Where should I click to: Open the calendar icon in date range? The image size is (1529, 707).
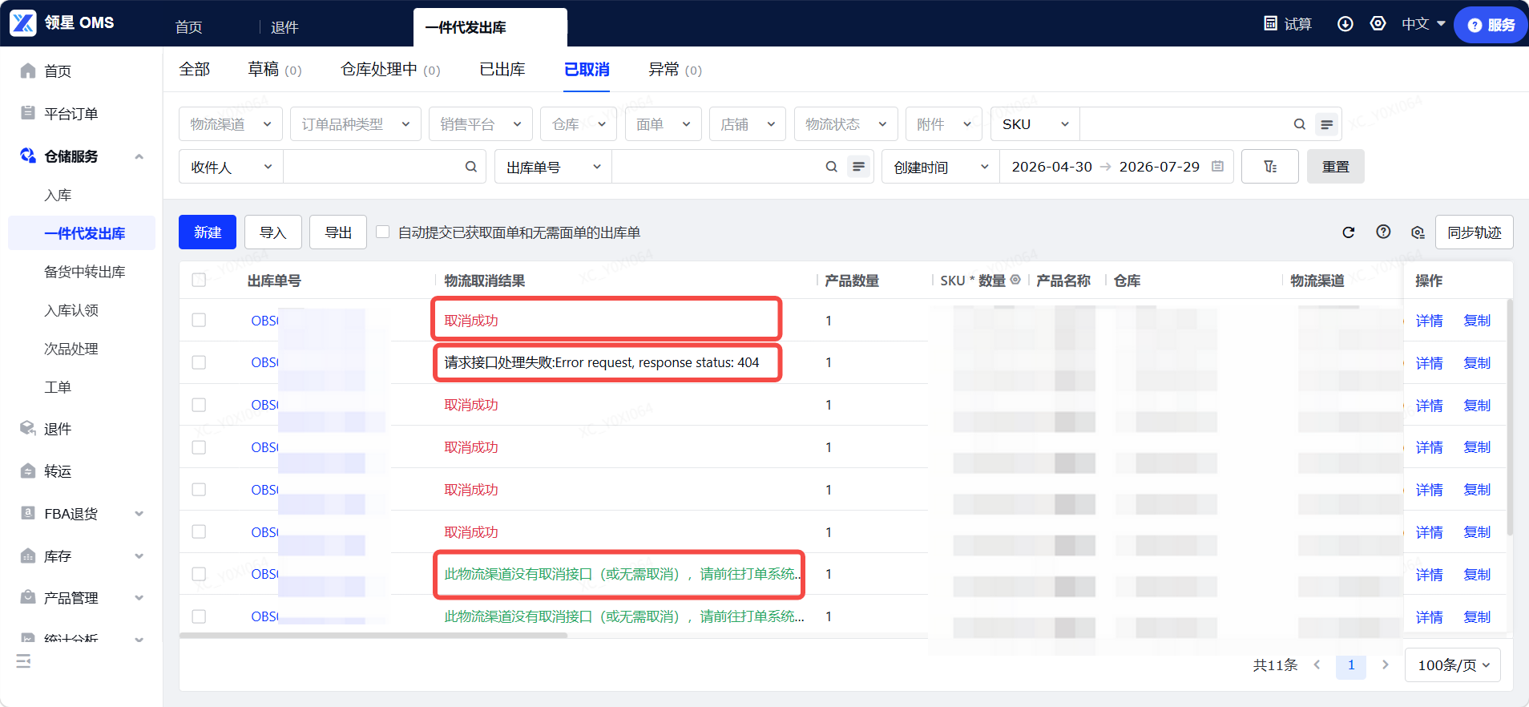point(1218,166)
